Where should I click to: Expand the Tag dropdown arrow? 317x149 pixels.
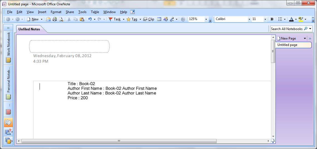point(140,19)
